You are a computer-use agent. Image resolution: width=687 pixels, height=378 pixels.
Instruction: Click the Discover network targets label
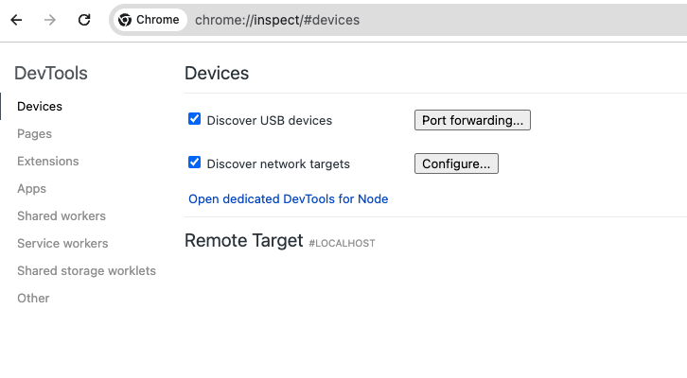(277, 164)
